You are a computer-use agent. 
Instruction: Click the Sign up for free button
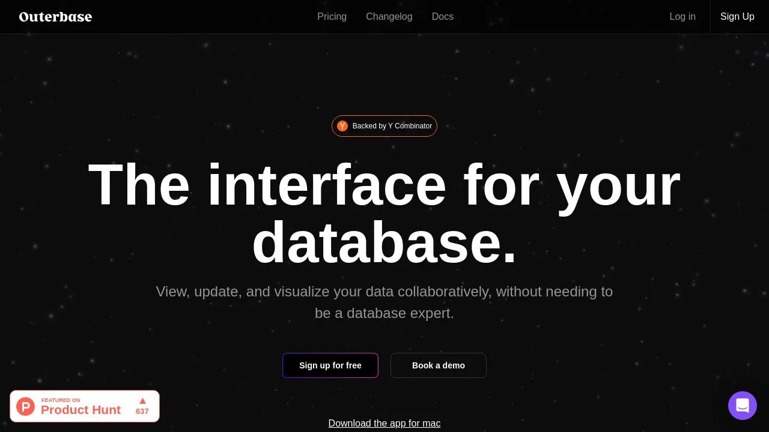coord(330,365)
